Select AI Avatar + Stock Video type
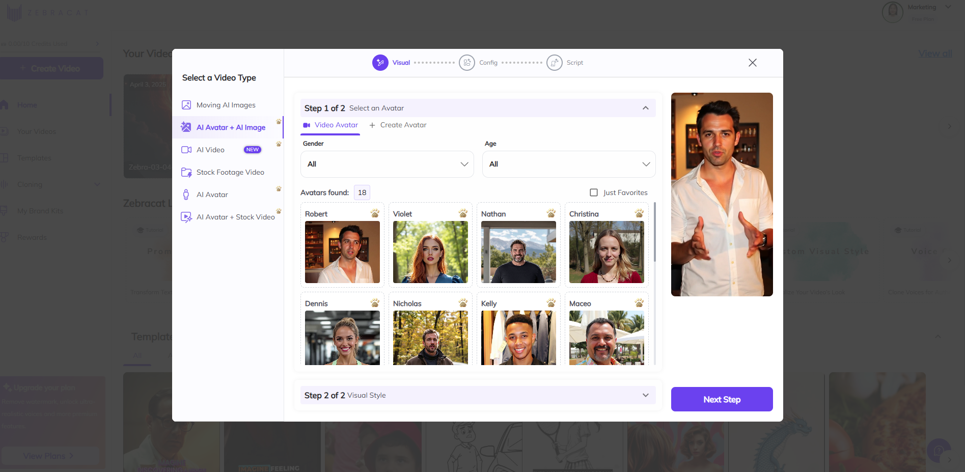This screenshot has height=472, width=965. (x=227, y=217)
